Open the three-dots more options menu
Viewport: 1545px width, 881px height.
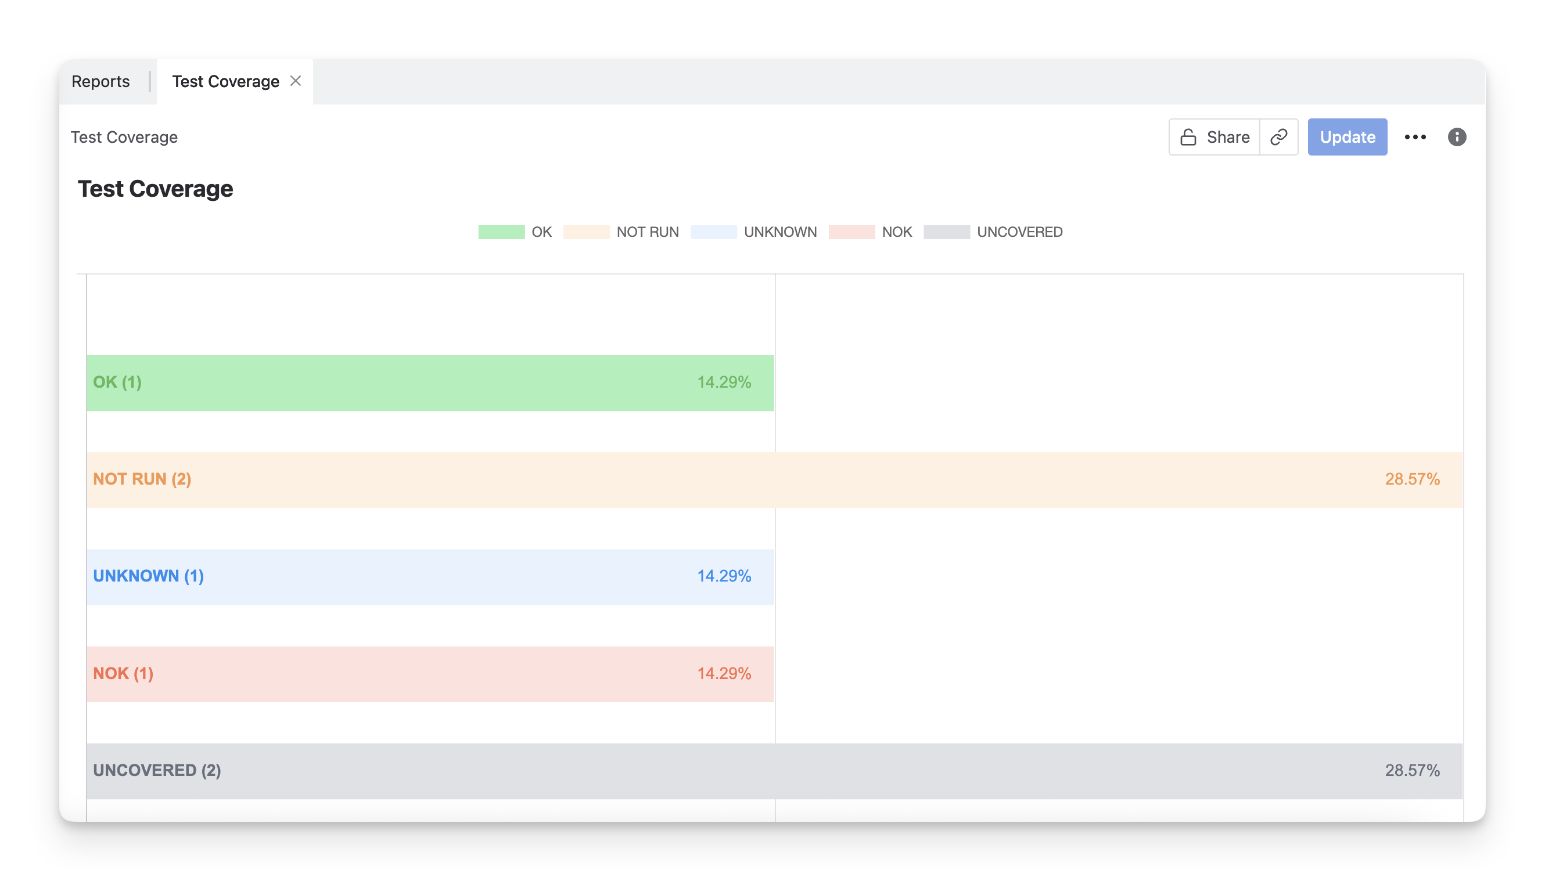1415,138
